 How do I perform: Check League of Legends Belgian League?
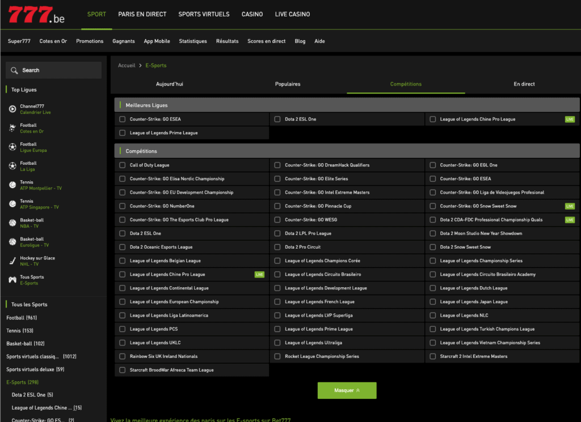tap(123, 261)
